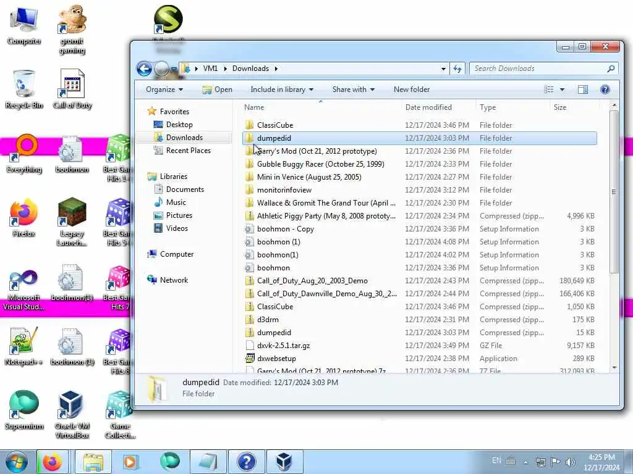Select the d3drm compressed file

pos(420,320)
